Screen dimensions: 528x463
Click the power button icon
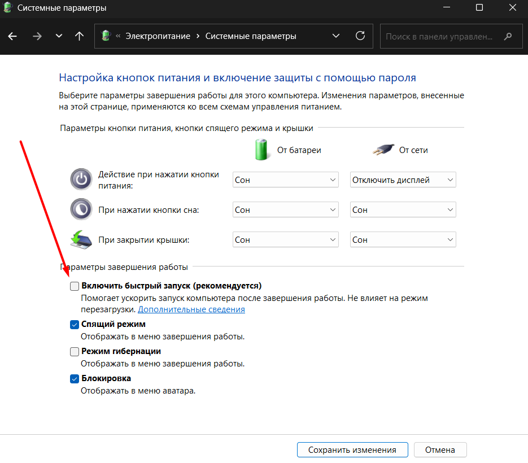pyautogui.click(x=80, y=180)
